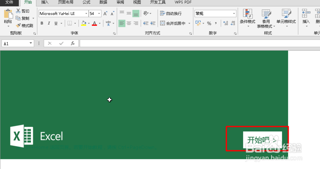
Task: Increase font size with the large A icon
Action: click(105, 14)
